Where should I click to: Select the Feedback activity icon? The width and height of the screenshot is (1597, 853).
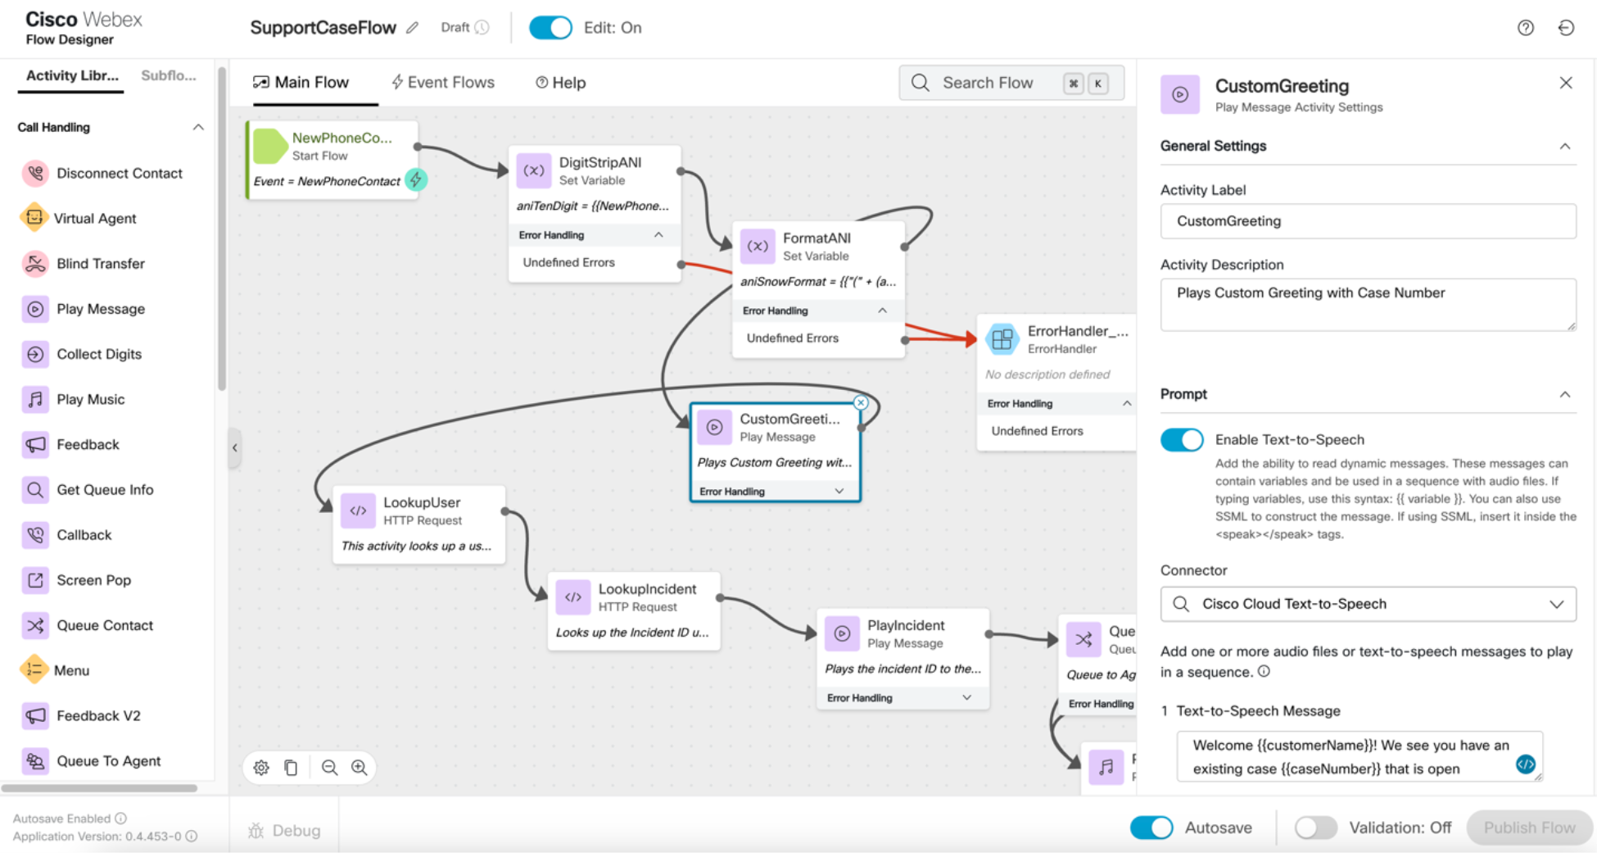[34, 444]
